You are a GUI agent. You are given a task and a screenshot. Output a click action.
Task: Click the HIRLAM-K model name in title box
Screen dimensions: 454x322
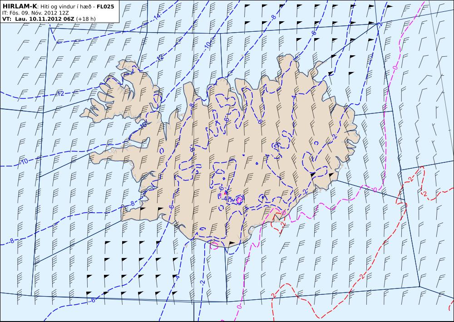point(20,6)
